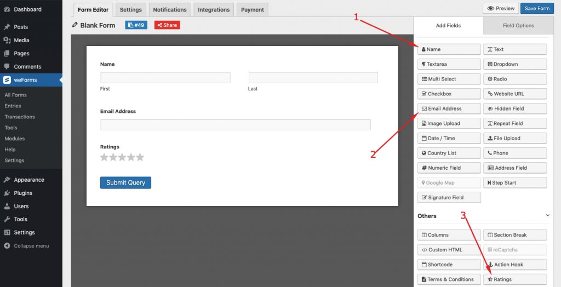
Task: Collapse the Others section chevron
Action: [547, 215]
